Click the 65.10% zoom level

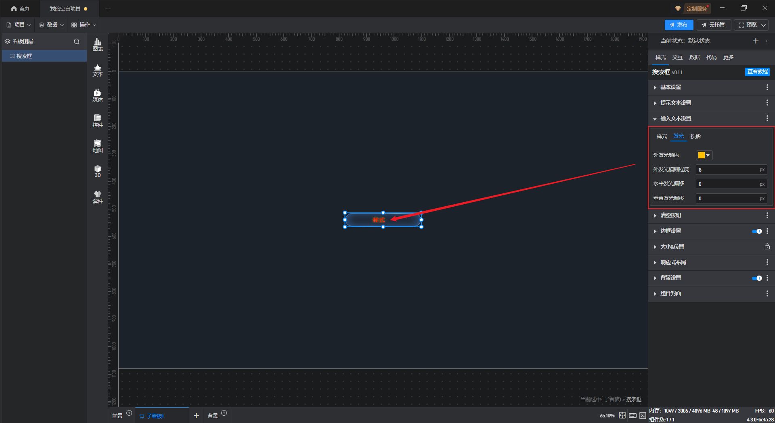pos(607,416)
